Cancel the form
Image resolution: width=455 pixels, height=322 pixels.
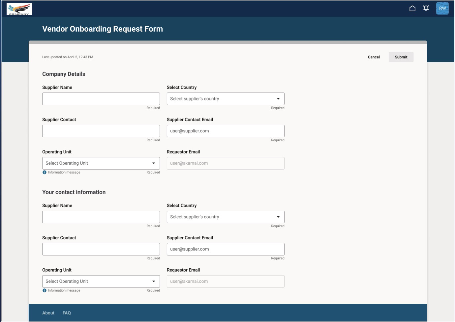click(x=373, y=57)
